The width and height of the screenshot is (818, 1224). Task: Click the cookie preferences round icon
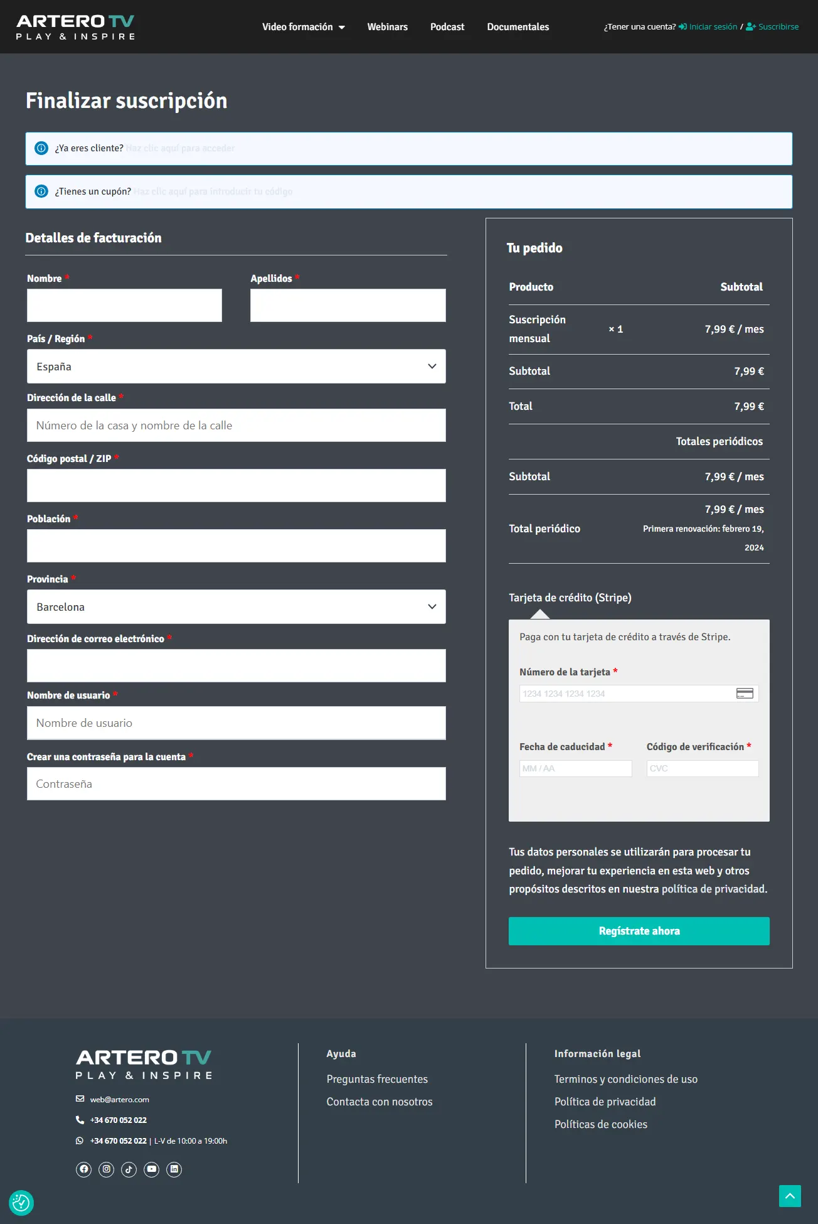(x=21, y=1203)
